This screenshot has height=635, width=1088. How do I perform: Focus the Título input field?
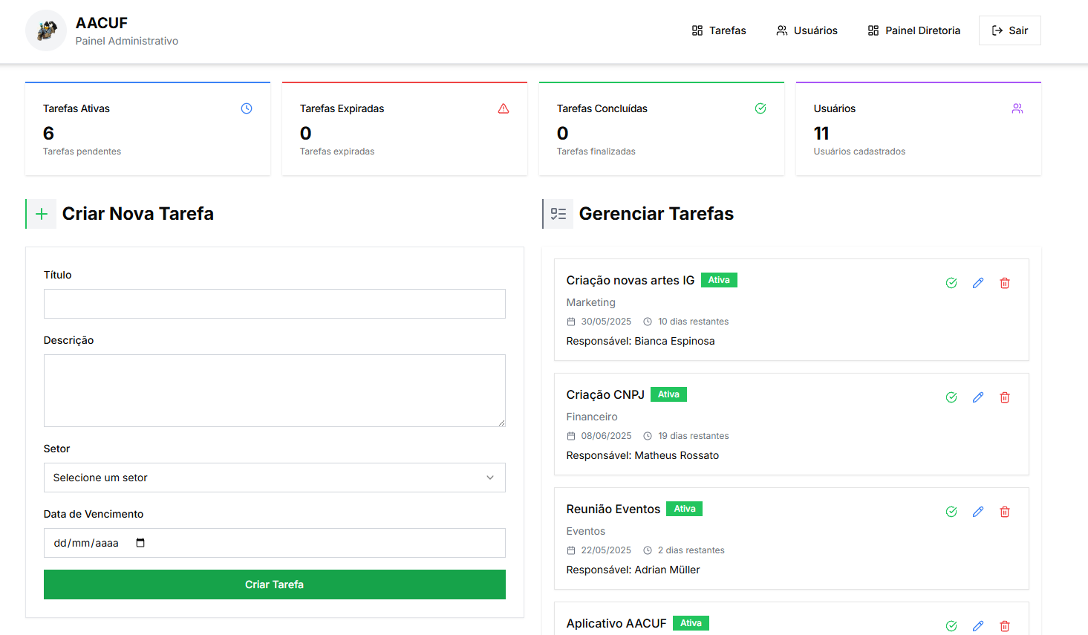[x=275, y=304]
